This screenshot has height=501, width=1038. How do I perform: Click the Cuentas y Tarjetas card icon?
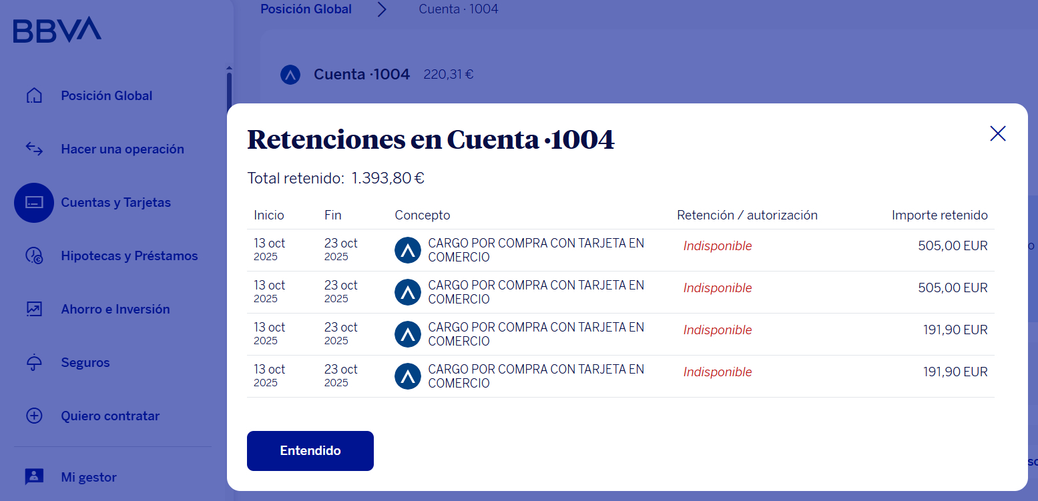[x=34, y=202]
